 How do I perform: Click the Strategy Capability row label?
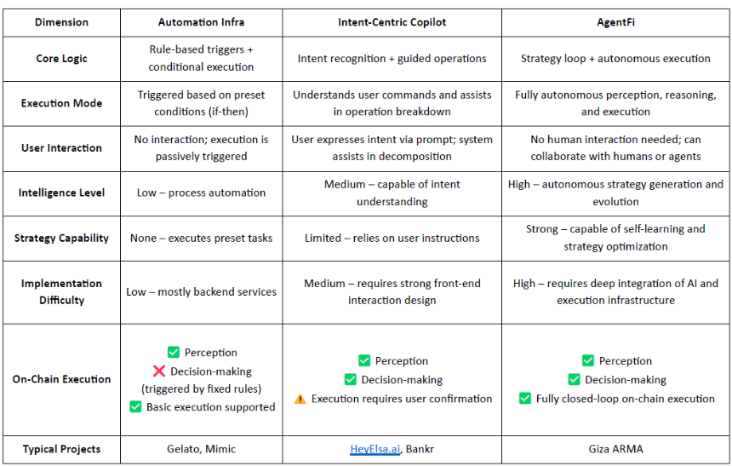(61, 238)
